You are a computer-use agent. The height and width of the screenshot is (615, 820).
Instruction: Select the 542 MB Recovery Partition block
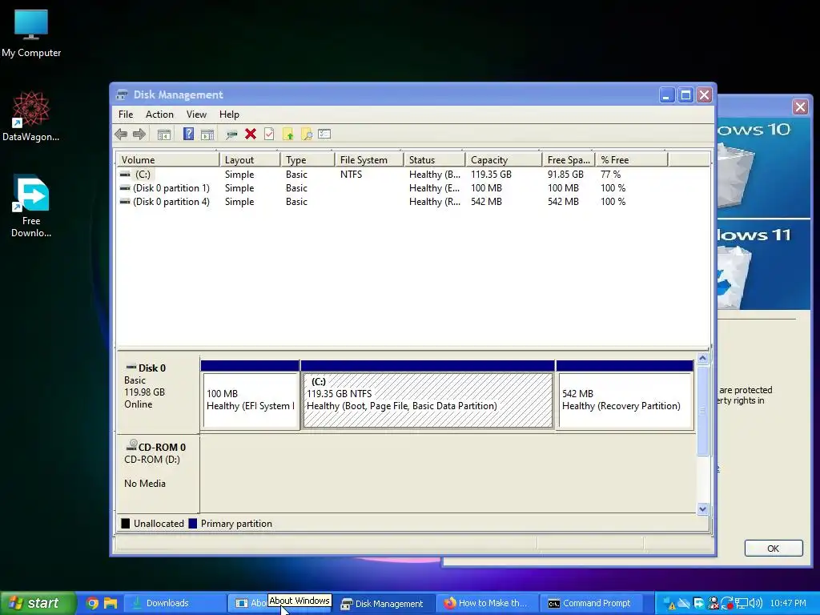pos(625,400)
